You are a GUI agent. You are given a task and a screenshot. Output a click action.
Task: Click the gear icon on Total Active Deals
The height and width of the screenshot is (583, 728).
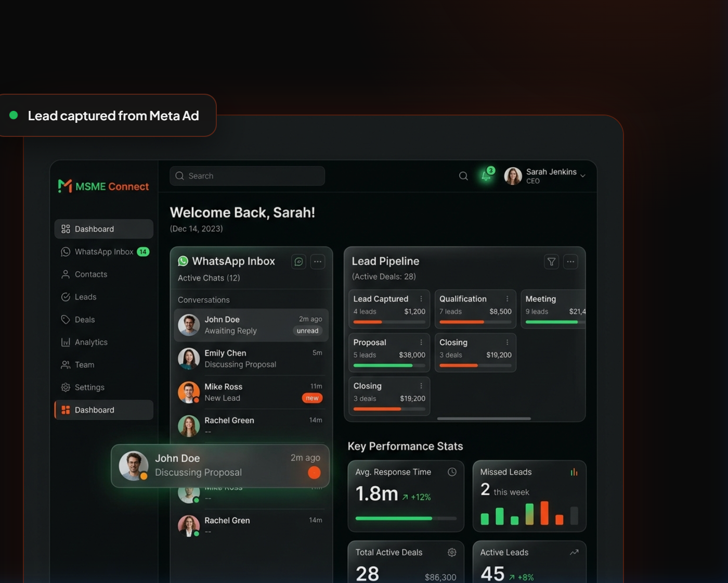(452, 552)
